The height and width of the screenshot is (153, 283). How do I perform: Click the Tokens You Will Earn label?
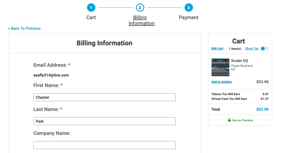pos(226,94)
